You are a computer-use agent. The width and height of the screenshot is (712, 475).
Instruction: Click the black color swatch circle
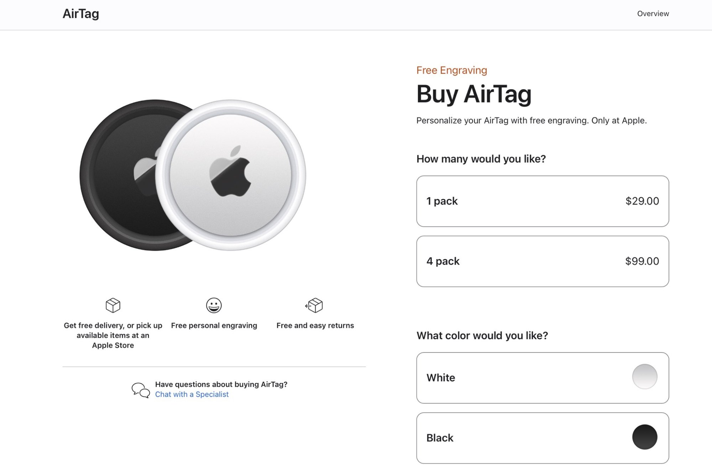click(x=644, y=437)
